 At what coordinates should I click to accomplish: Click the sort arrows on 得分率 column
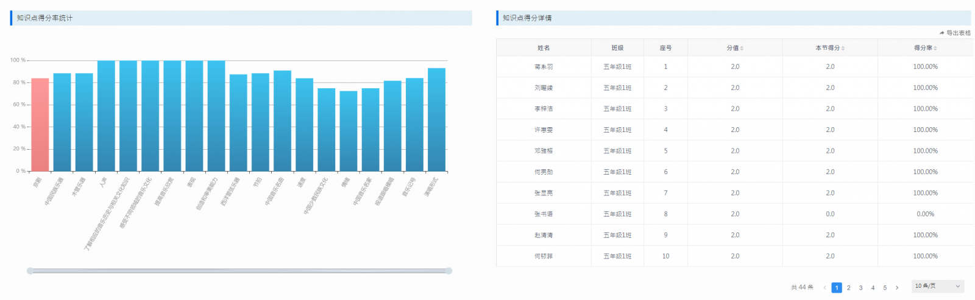[935, 48]
